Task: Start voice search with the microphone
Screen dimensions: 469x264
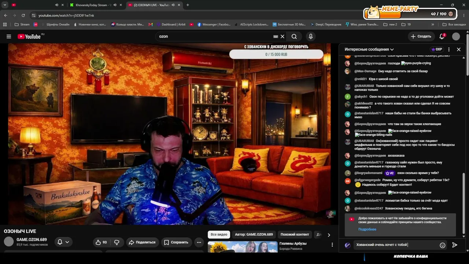Action: (x=311, y=36)
